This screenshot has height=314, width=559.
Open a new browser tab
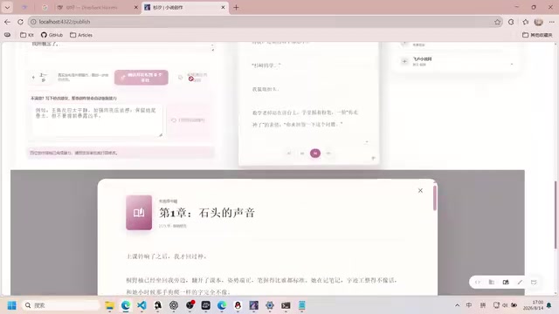coord(236,7)
